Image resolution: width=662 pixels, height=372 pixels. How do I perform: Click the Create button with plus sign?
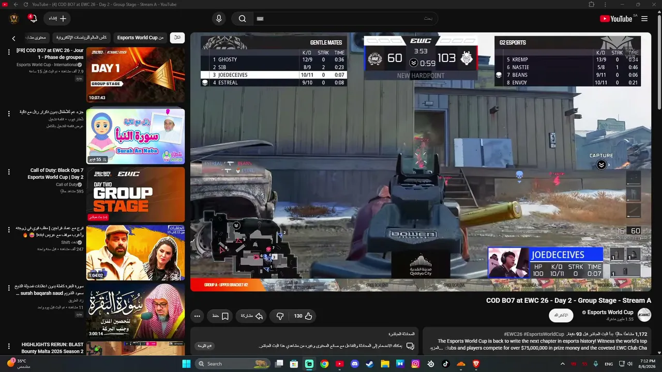click(57, 19)
